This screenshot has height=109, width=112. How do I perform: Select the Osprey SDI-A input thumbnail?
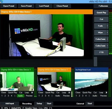pos(17,81)
